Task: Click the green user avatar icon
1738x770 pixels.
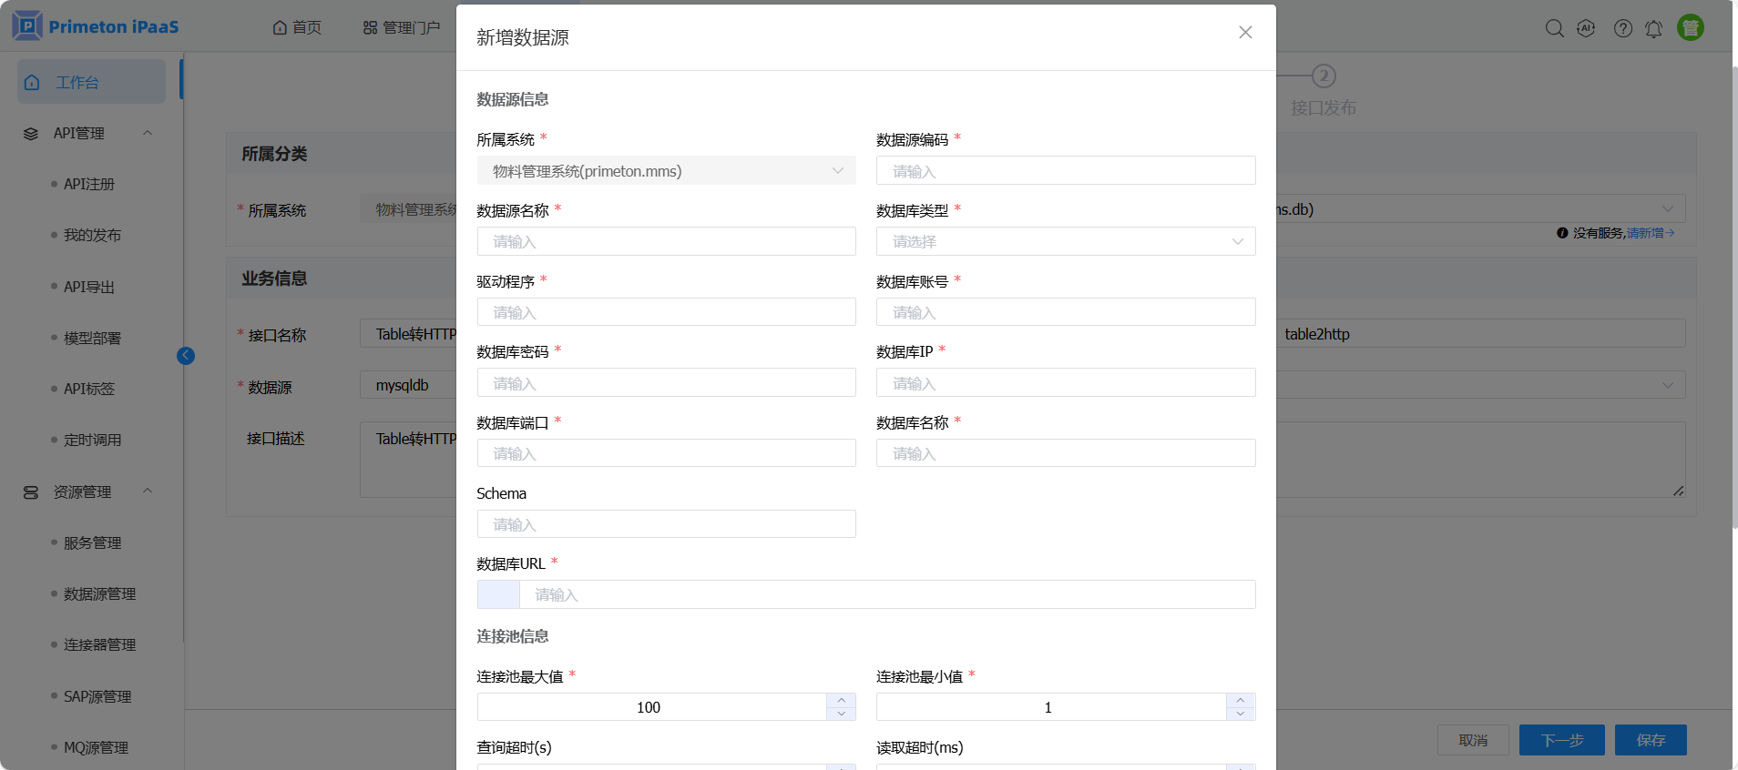Action: [x=1690, y=28]
